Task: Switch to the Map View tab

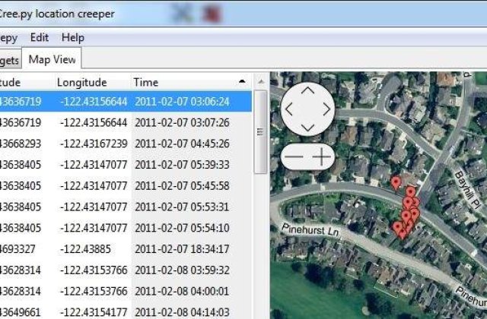Action: coord(52,59)
